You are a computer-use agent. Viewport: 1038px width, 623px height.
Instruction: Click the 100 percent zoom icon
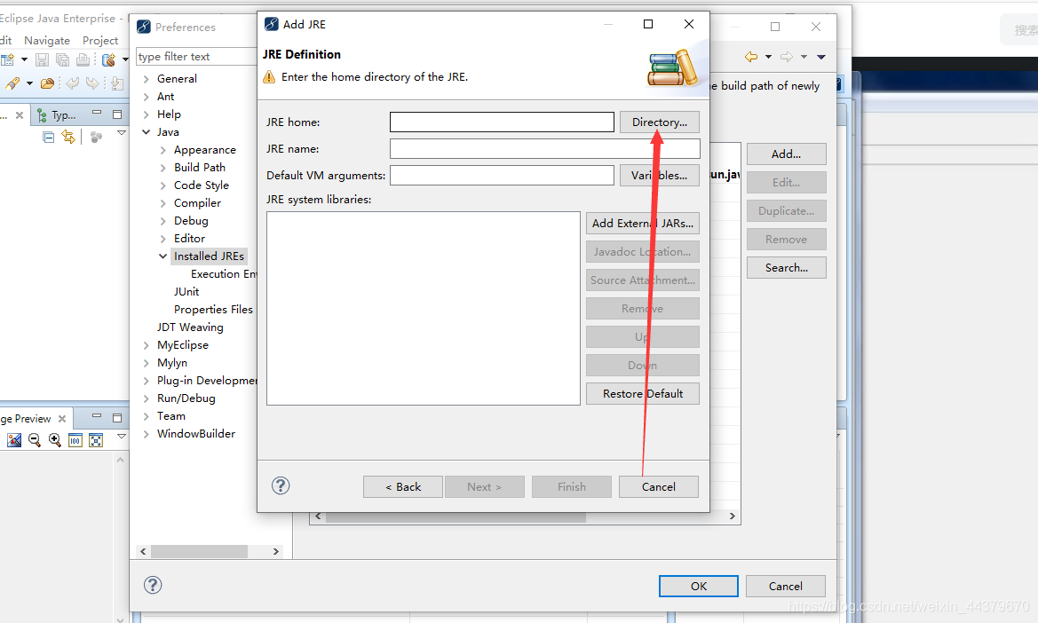pos(75,440)
